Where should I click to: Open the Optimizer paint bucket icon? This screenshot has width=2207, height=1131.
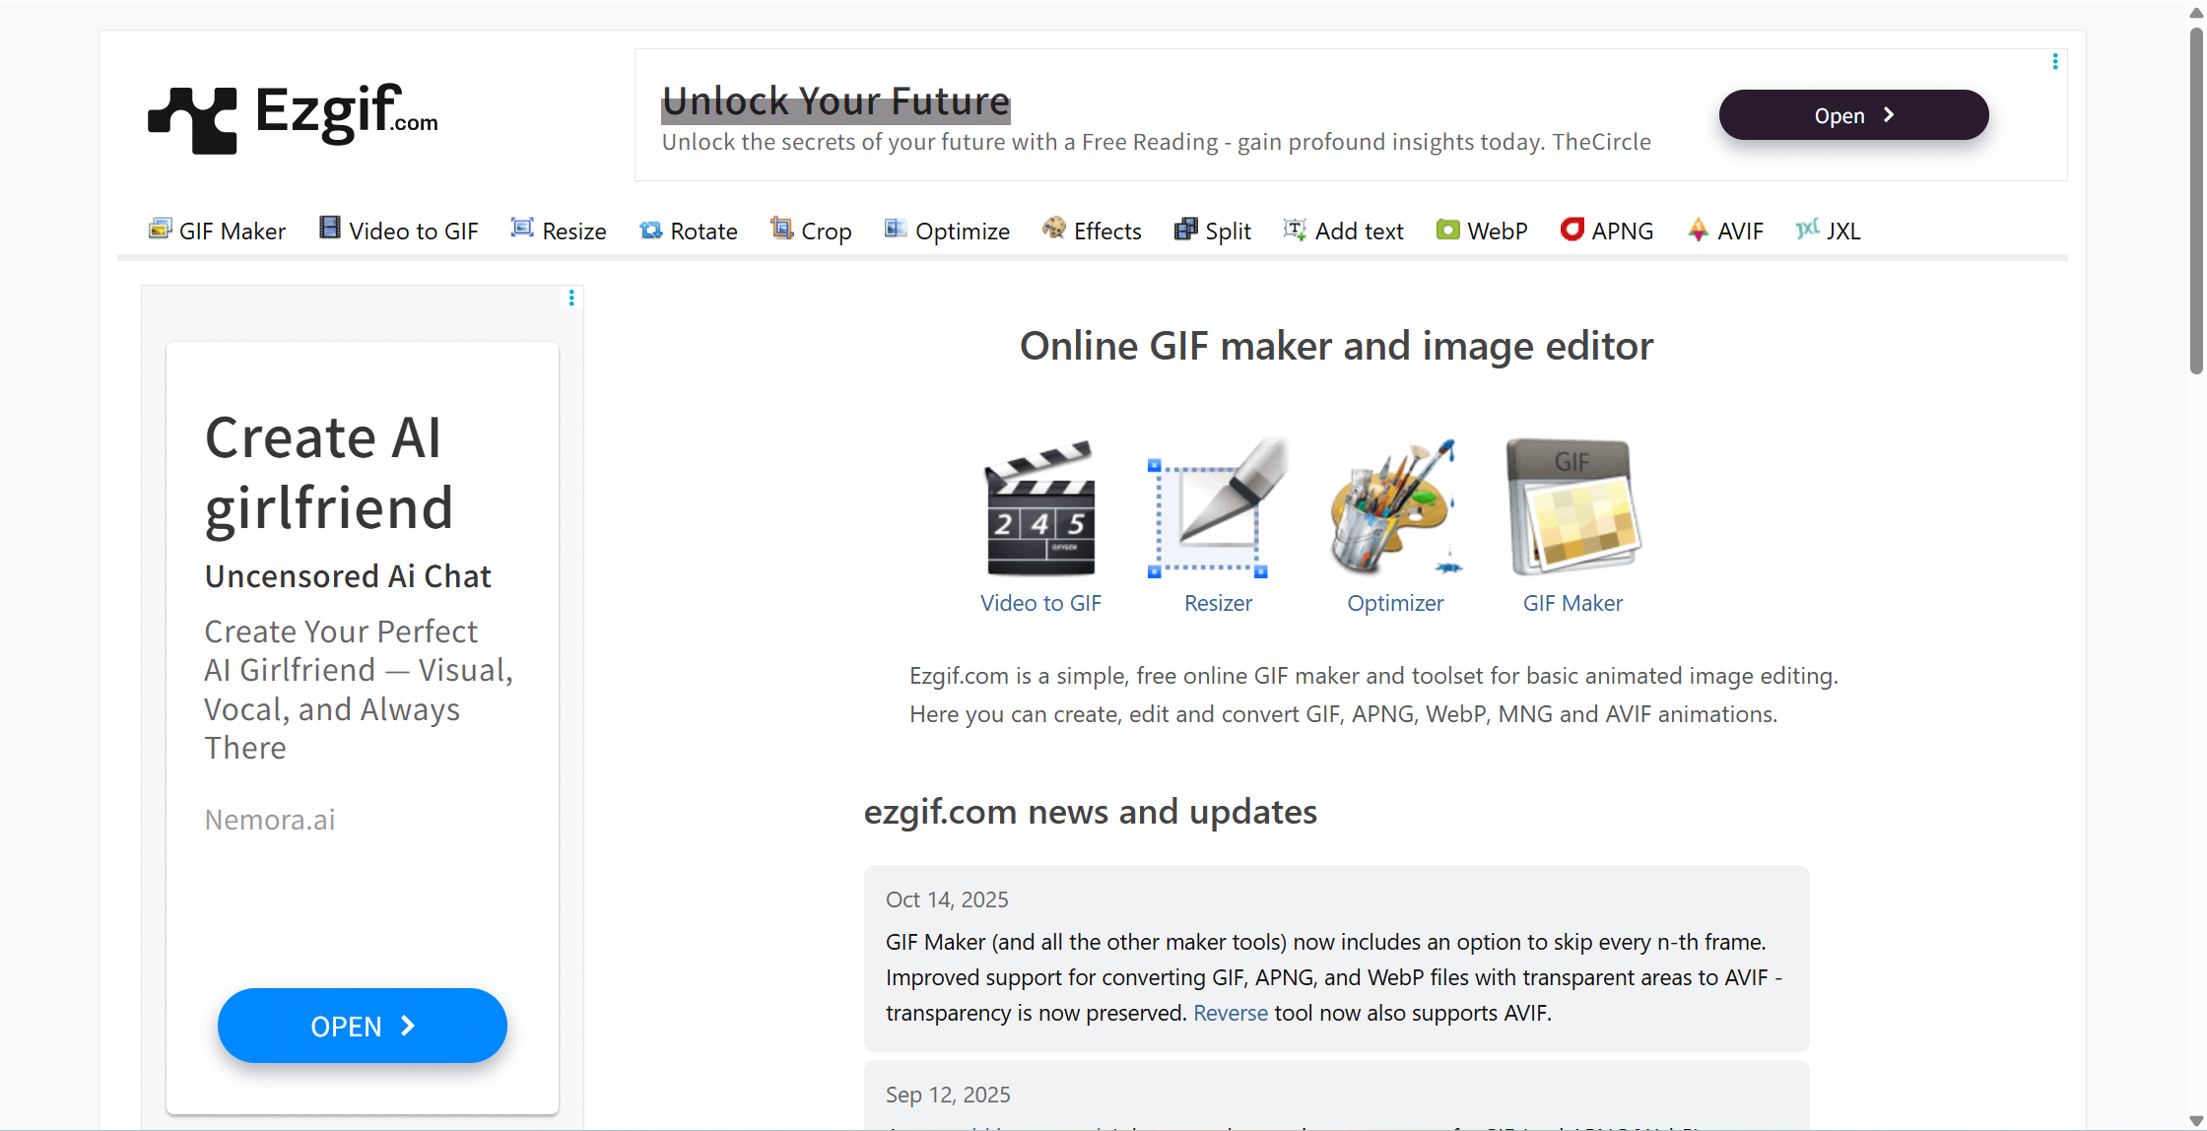[x=1395, y=507]
